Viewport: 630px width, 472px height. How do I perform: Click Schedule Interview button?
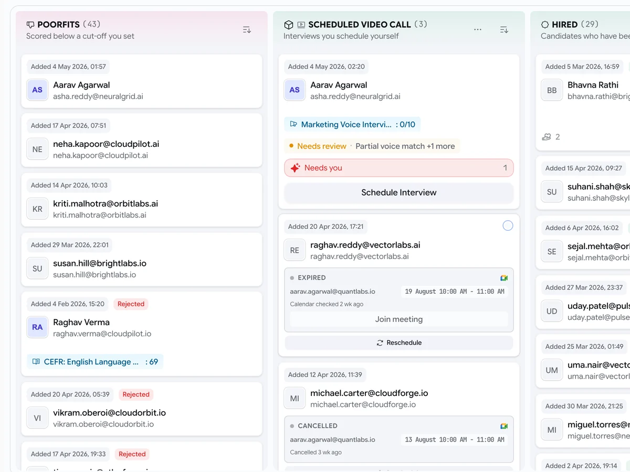coord(399,192)
